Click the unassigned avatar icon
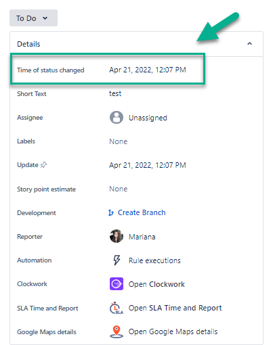271x345 pixels. (x=117, y=117)
